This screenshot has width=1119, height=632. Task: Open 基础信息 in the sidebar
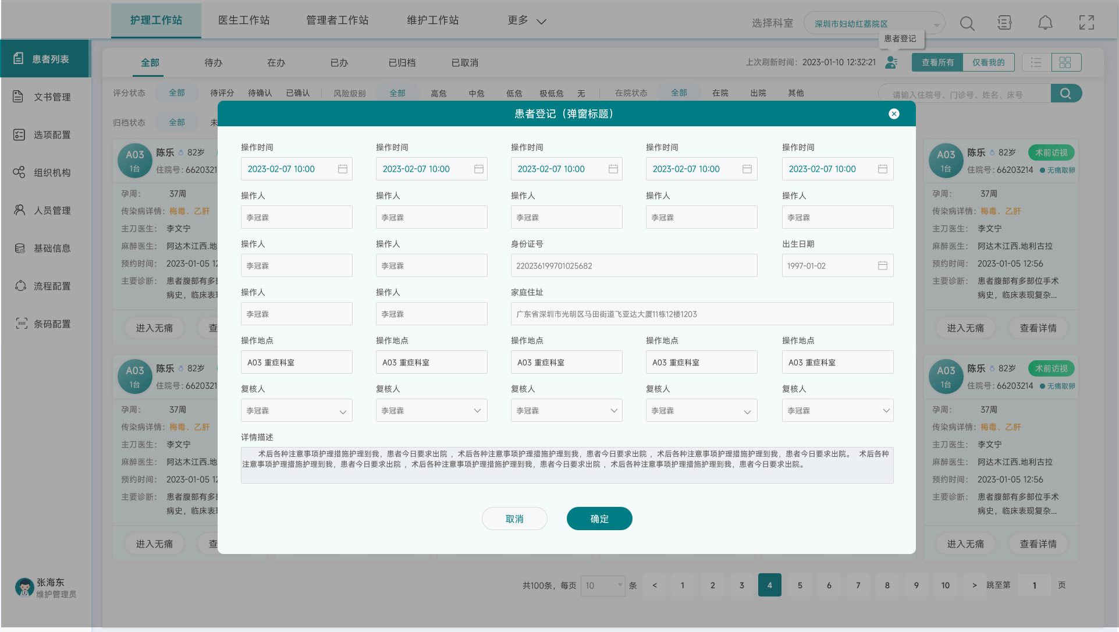(45, 248)
